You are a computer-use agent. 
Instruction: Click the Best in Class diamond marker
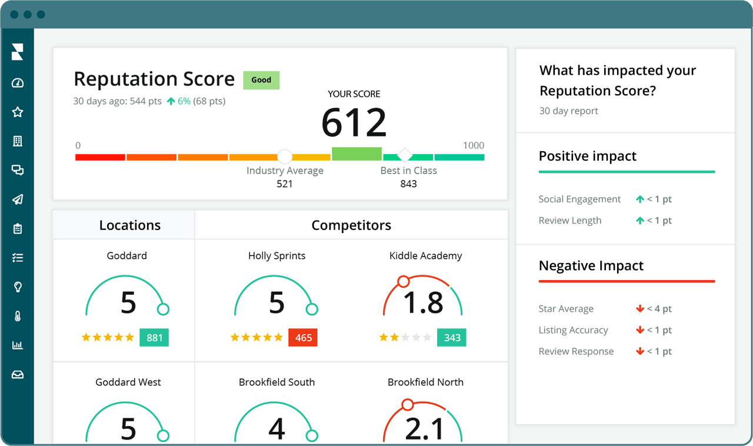405,155
